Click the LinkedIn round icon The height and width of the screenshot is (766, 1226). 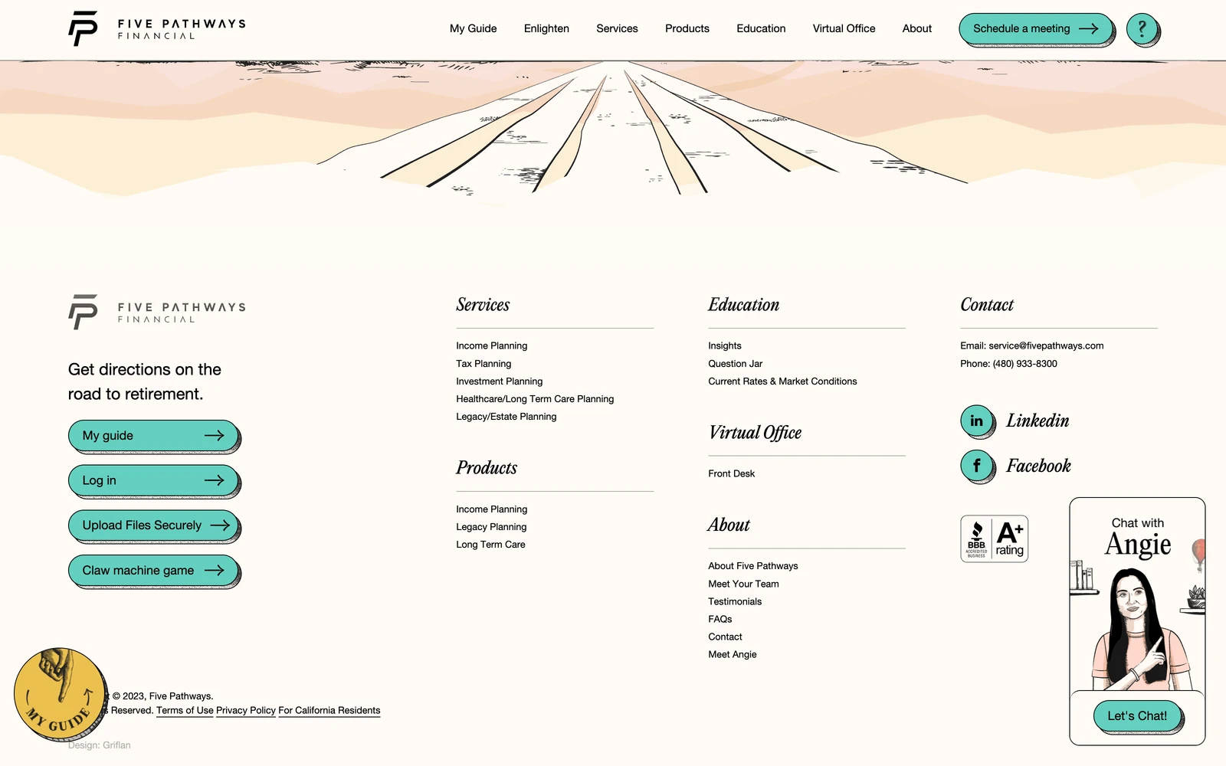tap(977, 421)
